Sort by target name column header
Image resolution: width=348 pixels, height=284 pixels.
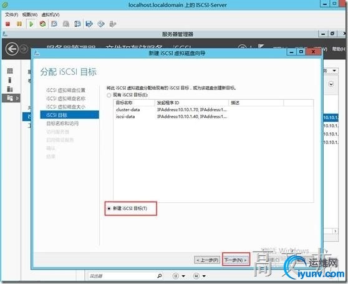click(134, 103)
